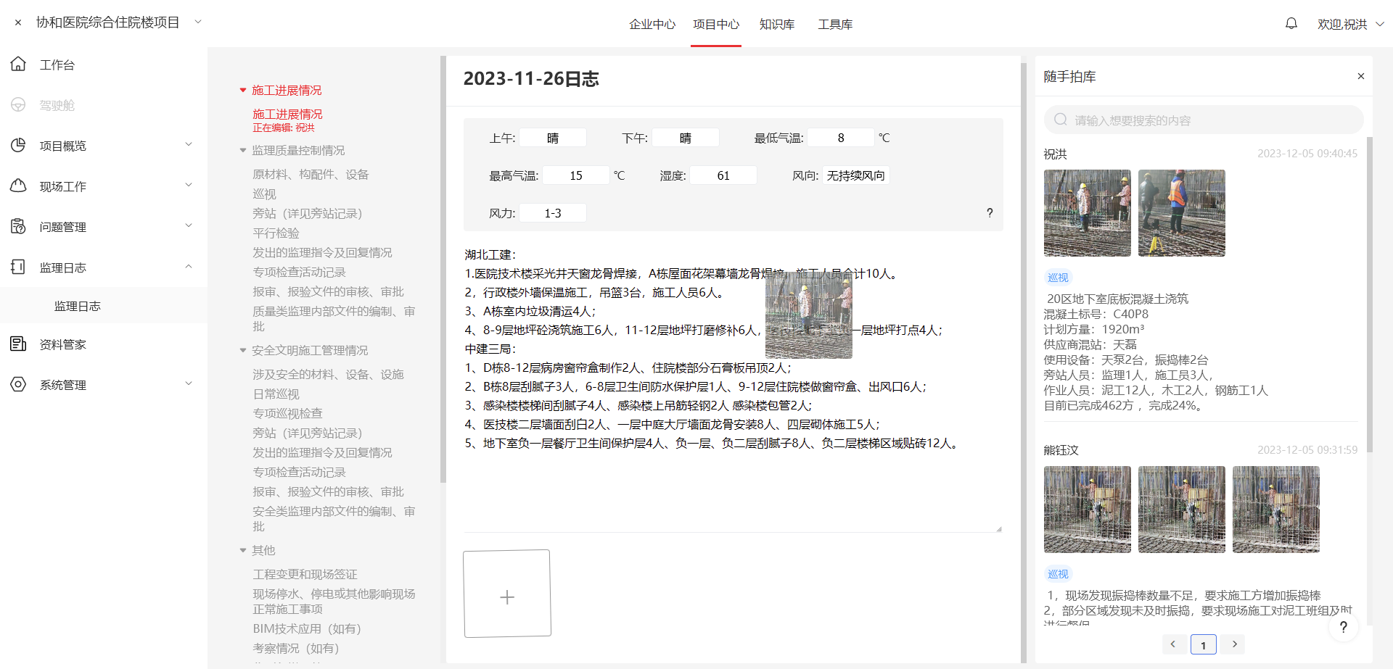
Task: Click the notification bell icon
Action: [x=1291, y=24]
